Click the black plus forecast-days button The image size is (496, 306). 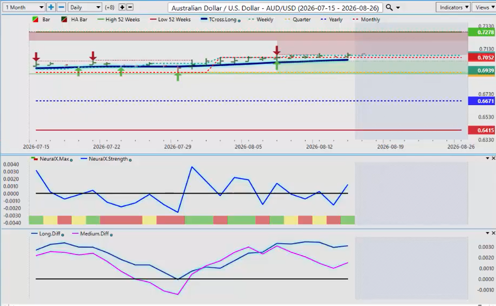click(x=122, y=7)
